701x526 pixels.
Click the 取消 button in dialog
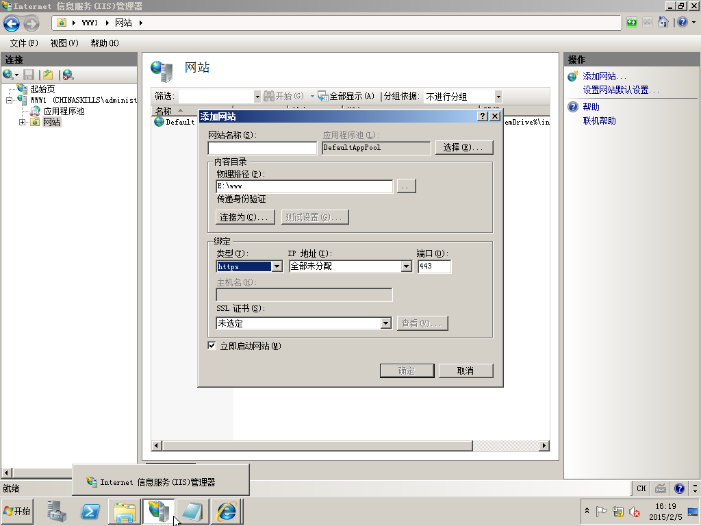466,371
